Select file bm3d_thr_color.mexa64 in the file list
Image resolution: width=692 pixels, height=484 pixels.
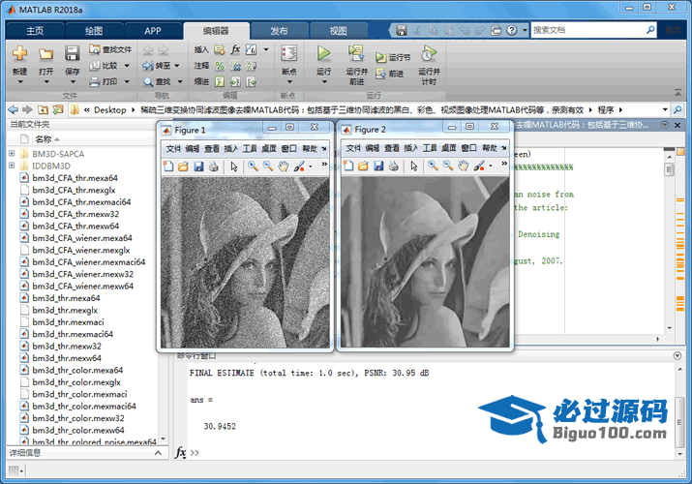pos(77,370)
